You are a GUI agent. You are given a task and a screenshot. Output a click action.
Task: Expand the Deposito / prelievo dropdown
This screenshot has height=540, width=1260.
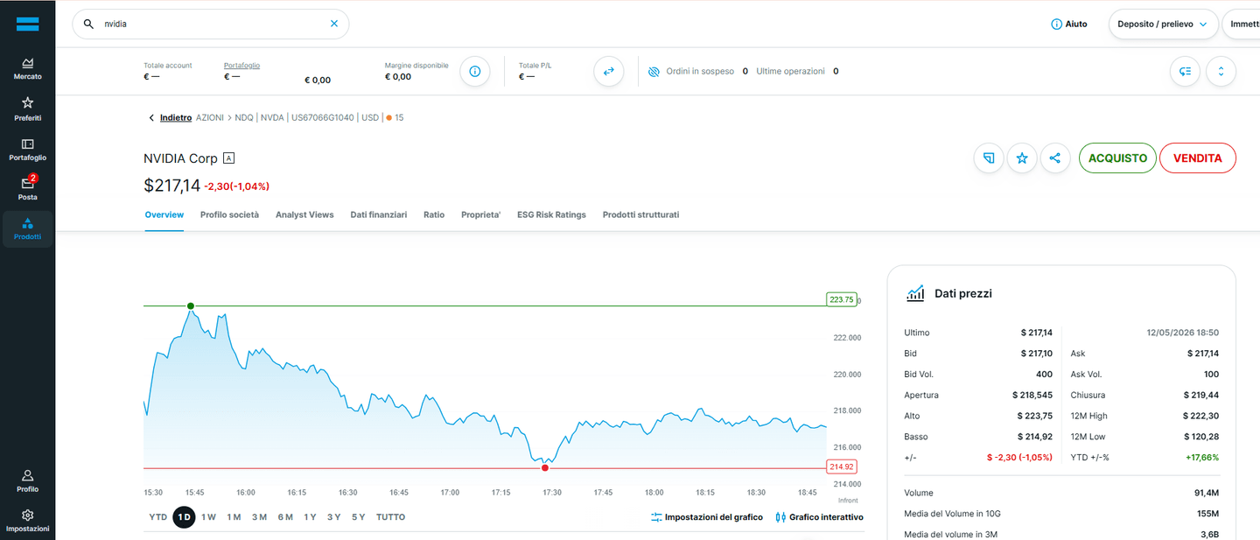coord(1162,24)
